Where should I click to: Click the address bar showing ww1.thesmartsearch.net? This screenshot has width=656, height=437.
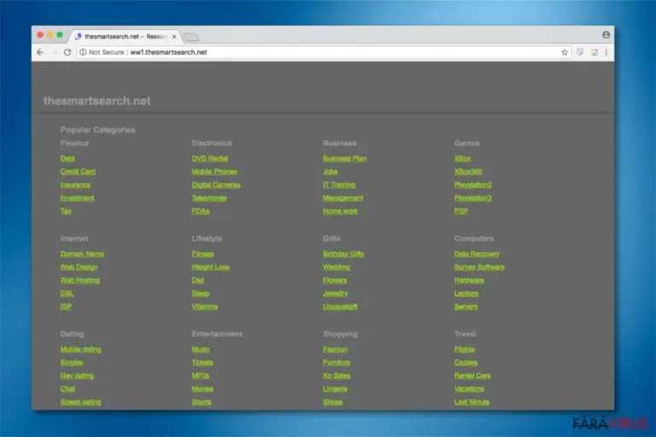[318, 52]
